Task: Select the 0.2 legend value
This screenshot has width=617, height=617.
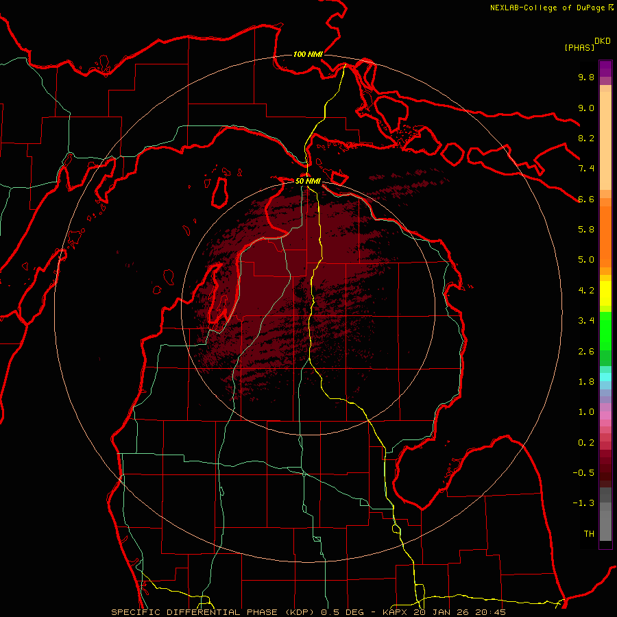Action: [x=586, y=443]
